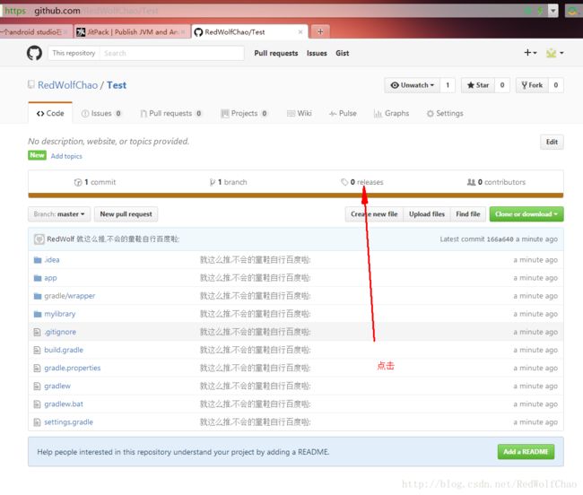
Task: Open the Test repository name link
Action: [x=117, y=85]
